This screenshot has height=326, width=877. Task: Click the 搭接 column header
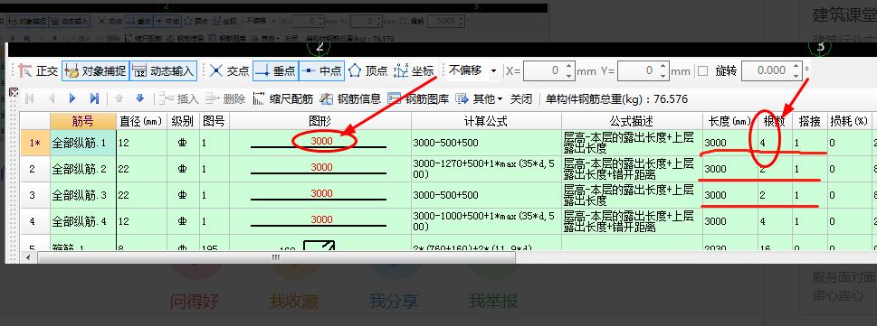(x=809, y=121)
